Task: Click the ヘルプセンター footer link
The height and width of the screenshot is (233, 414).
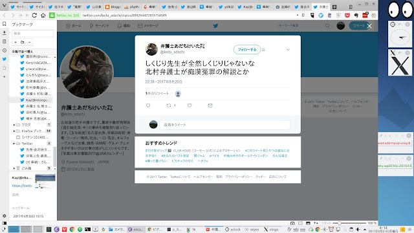Action: click(x=203, y=177)
